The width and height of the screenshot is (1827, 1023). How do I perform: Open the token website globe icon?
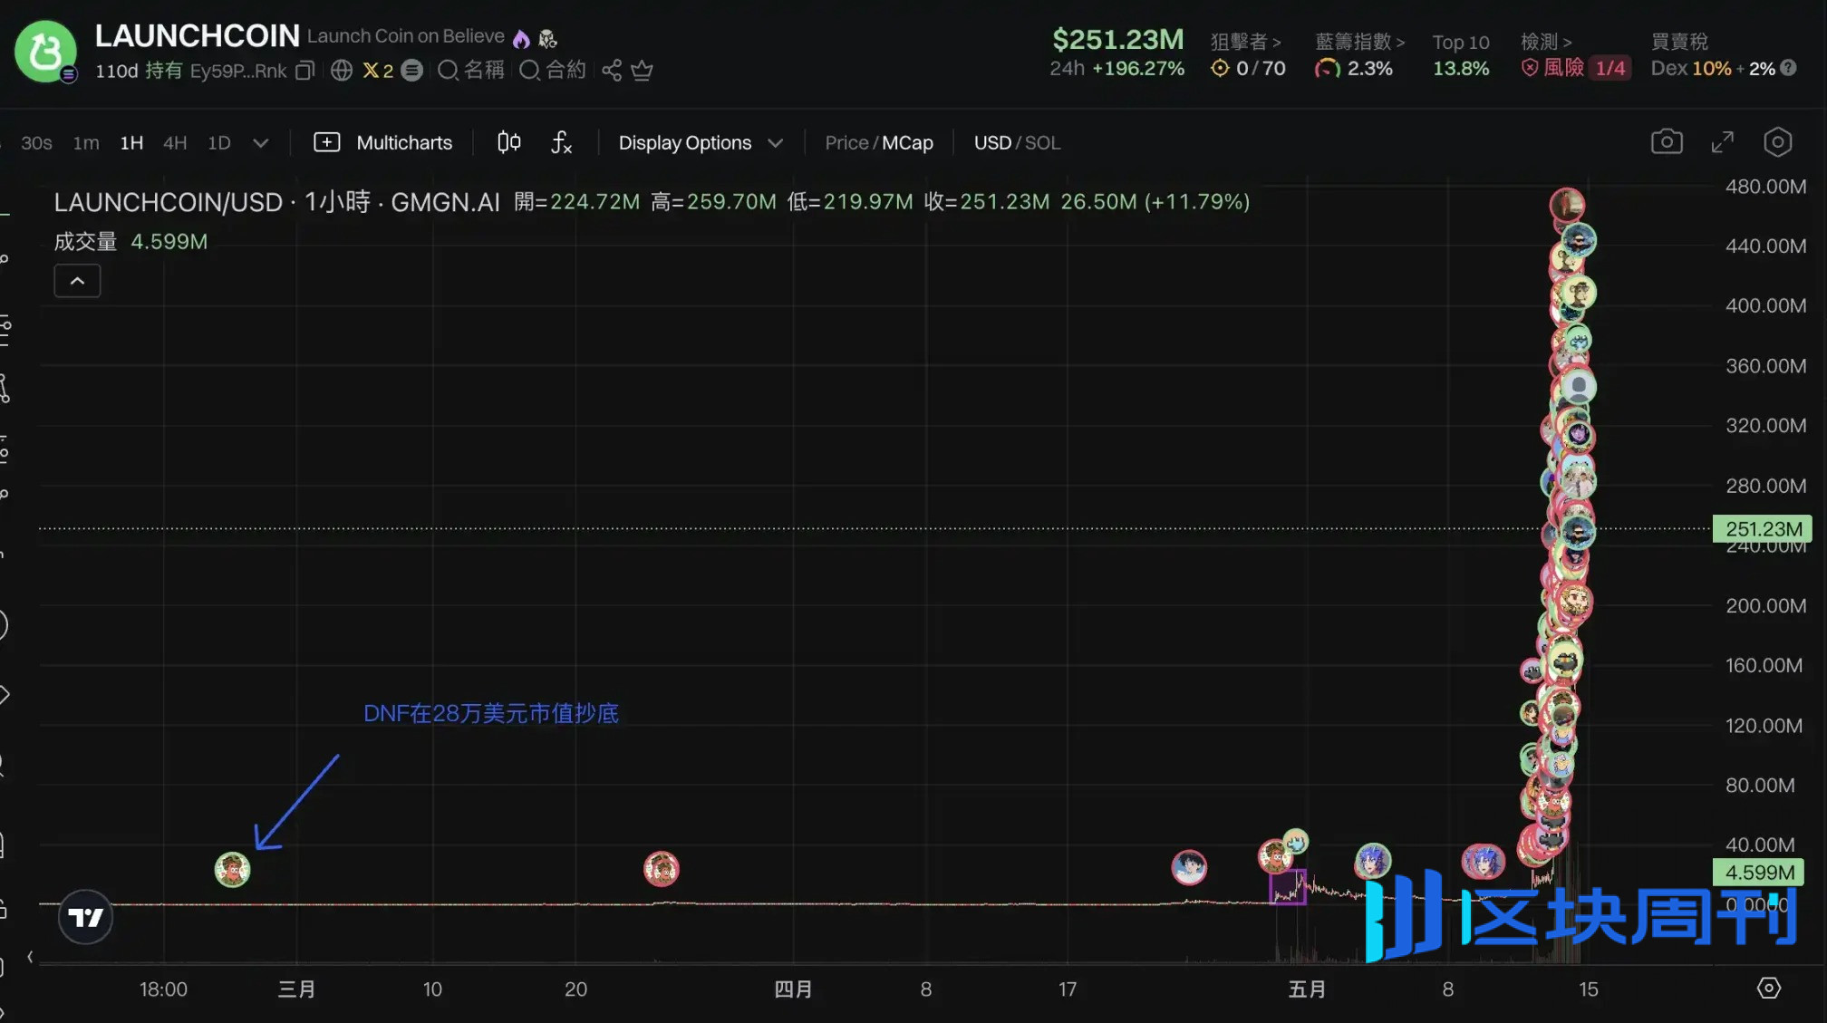point(342,71)
